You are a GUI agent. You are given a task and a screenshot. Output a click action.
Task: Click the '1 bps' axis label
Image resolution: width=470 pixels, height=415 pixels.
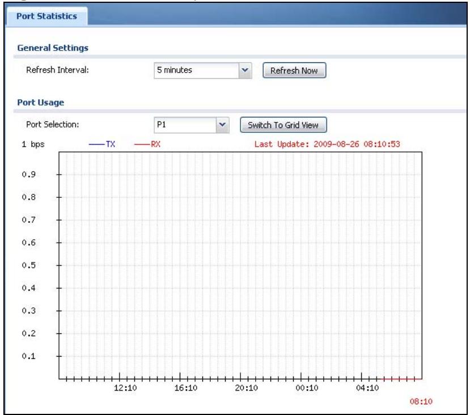(x=33, y=144)
